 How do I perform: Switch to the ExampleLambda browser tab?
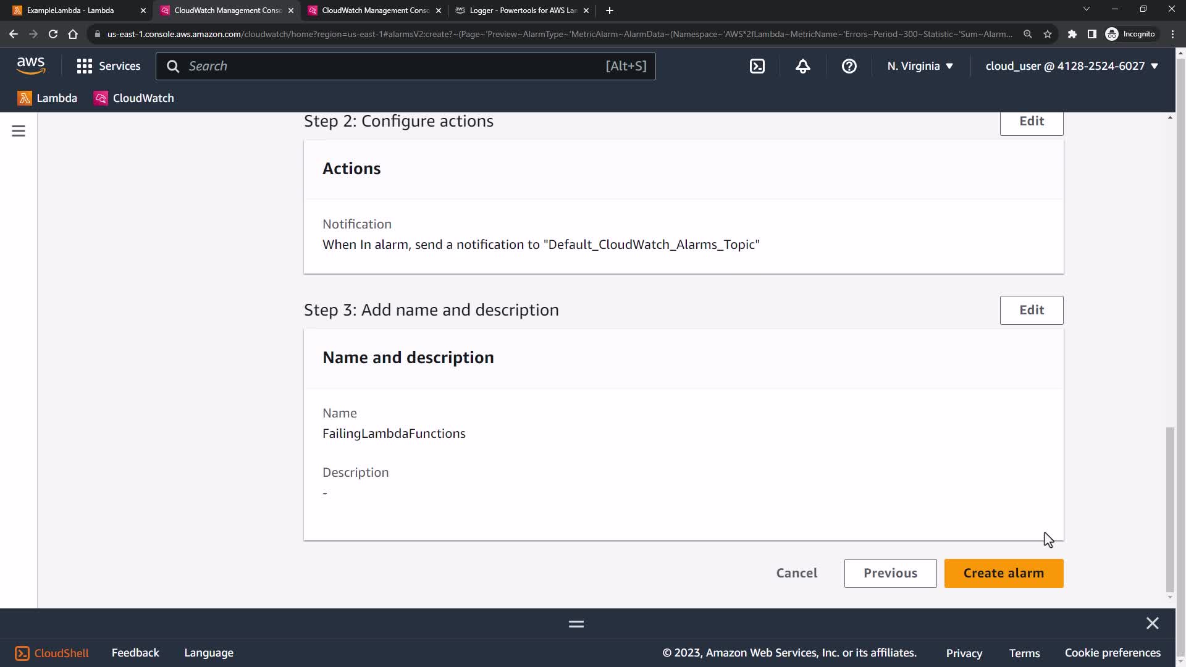(x=71, y=10)
